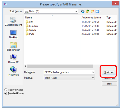The width and height of the screenshot is (121, 109).
Task: Expand the Dateiname dropdown arrow
Action: tap(93, 72)
